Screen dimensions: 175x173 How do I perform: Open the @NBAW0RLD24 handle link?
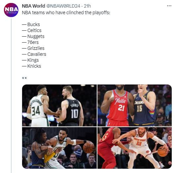point(63,6)
